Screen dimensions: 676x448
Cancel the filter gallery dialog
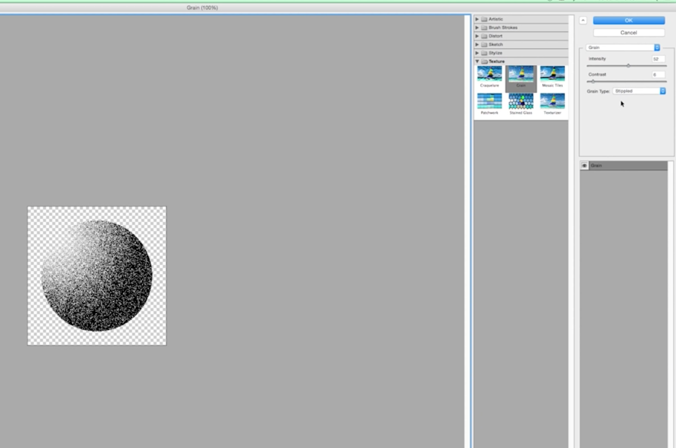[629, 33]
